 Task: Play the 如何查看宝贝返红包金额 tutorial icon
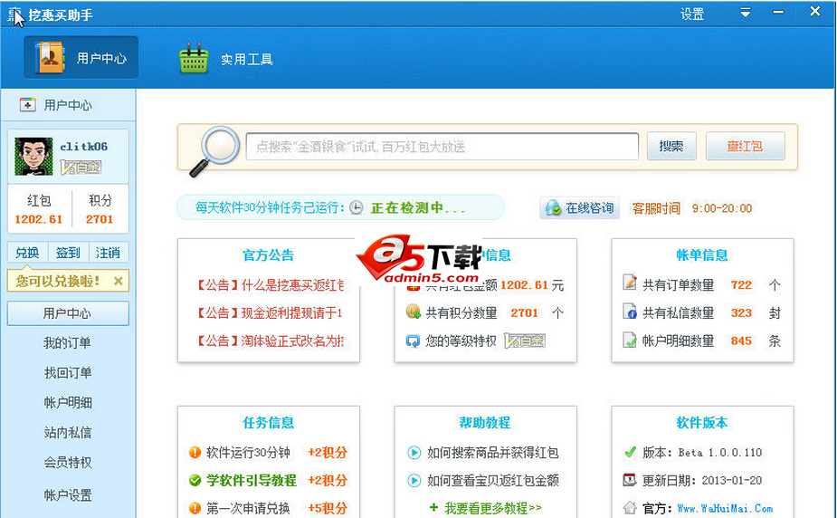pos(414,480)
